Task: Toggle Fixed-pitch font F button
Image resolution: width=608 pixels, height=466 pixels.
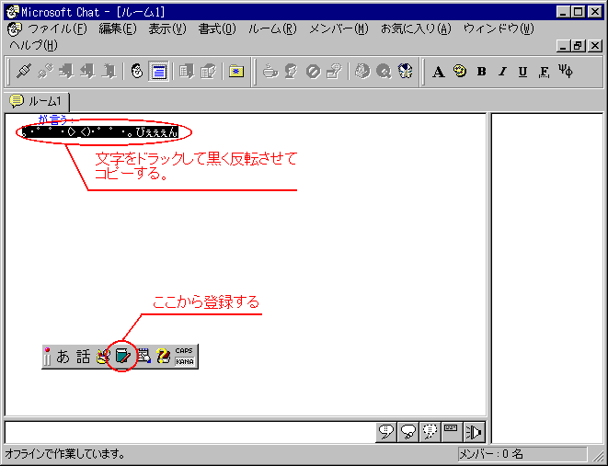Action: [x=544, y=72]
